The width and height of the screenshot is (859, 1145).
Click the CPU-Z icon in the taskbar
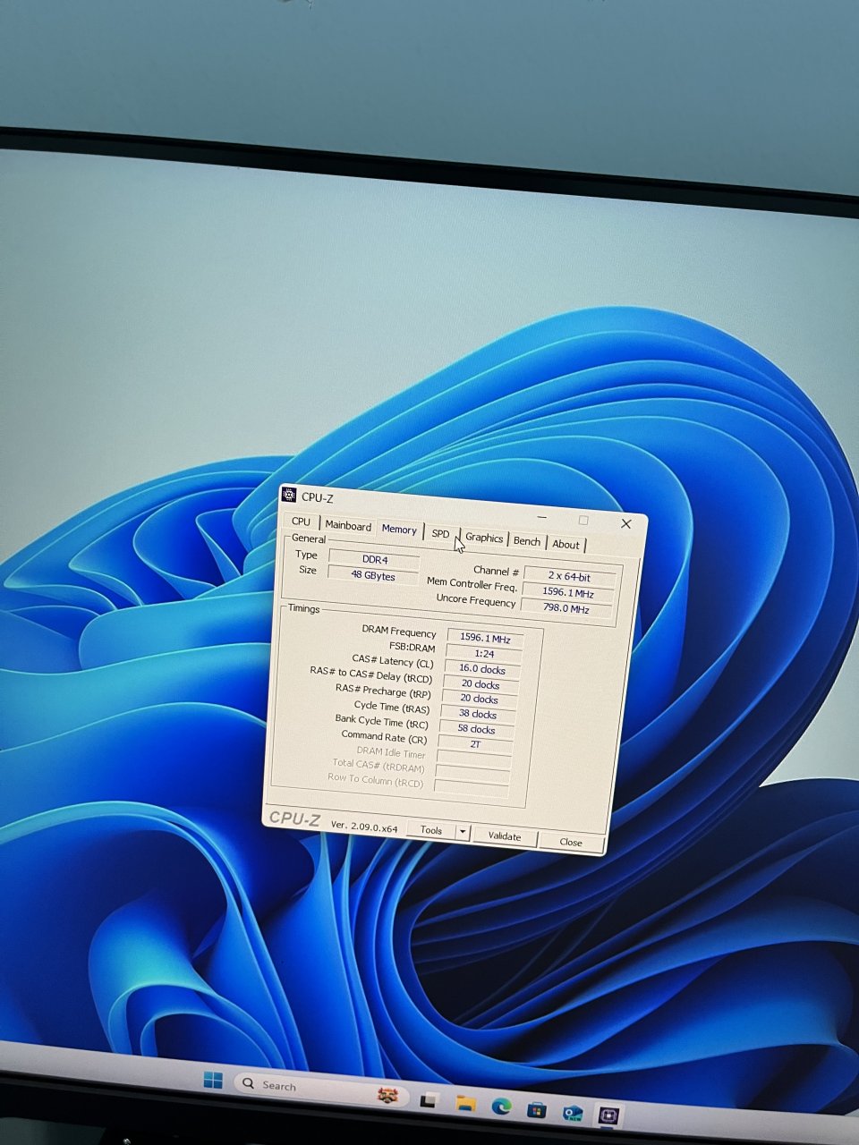tap(610, 1115)
